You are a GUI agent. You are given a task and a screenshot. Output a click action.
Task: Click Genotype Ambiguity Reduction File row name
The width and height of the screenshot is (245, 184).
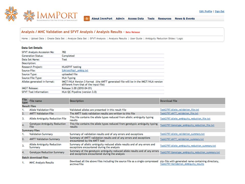pos(47,125)
